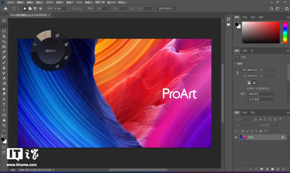Viewport: 290px width, 173px height.
Task: Hide the 背景 layer with the eye icon
Action: point(236,137)
